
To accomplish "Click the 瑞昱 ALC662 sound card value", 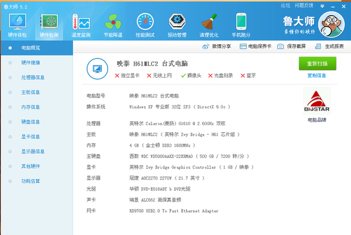I will pyautogui.click(x=155, y=200).
